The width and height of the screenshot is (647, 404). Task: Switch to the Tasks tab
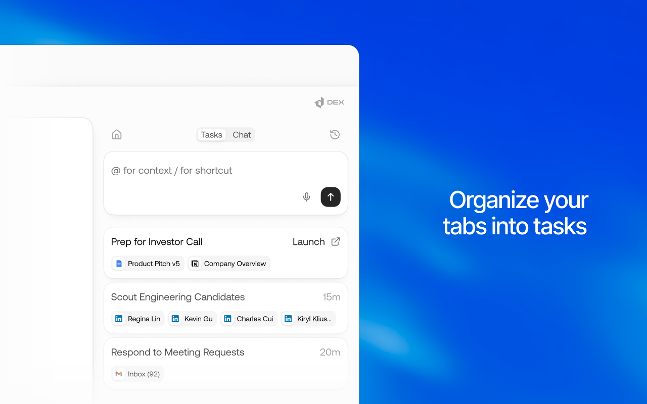pyautogui.click(x=211, y=135)
